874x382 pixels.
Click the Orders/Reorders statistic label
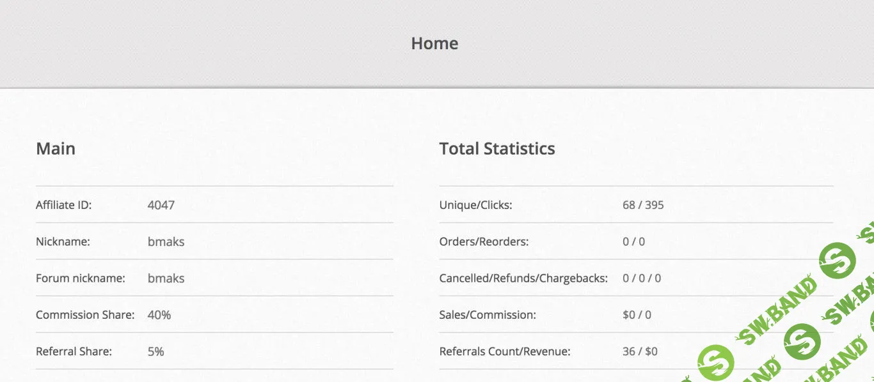[x=484, y=242]
